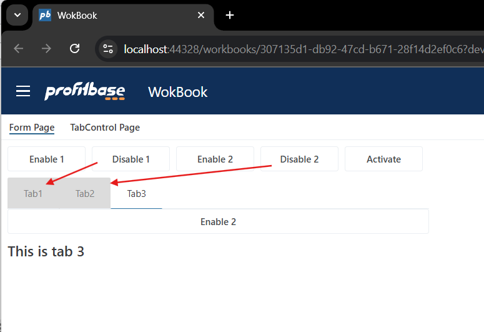484x332 pixels.
Task: Close the WokBook browser tab
Action: coord(201,15)
